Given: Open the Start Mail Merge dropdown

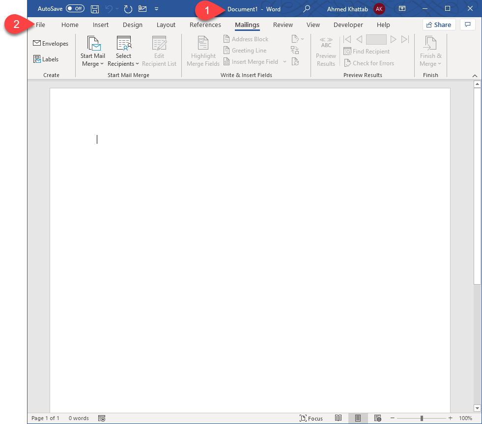Looking at the screenshot, I should (92, 51).
